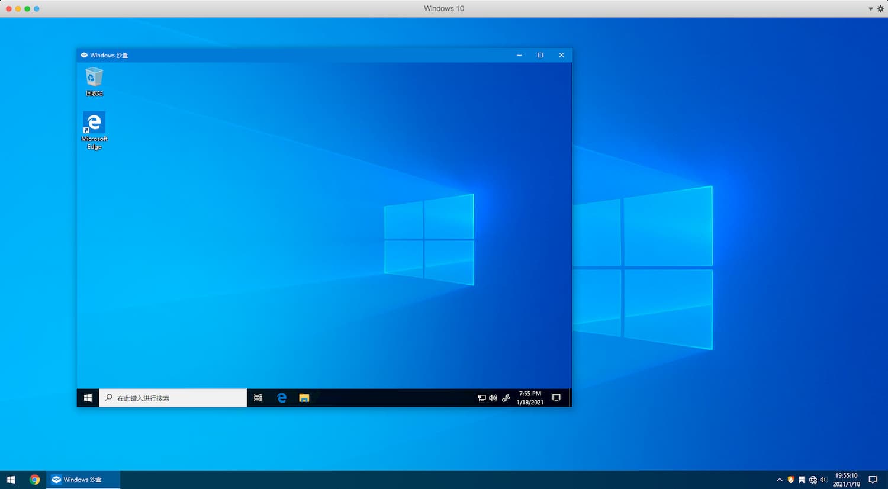Open File Explorer inside the sandbox taskbar
The width and height of the screenshot is (888, 489).
[304, 398]
